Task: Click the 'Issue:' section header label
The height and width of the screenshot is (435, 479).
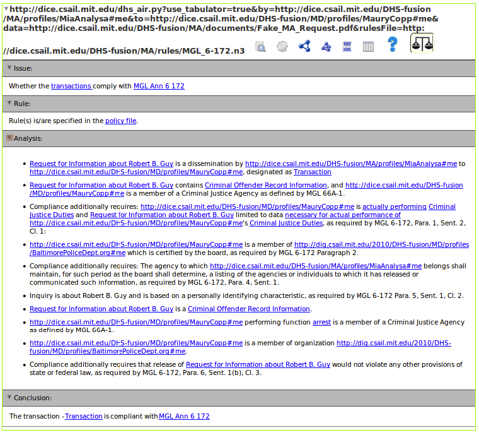Action: coord(23,69)
